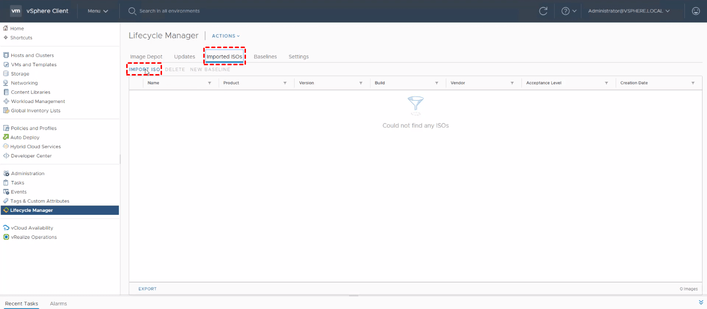
Task: Switch to the Baselines tab
Action: [265, 57]
